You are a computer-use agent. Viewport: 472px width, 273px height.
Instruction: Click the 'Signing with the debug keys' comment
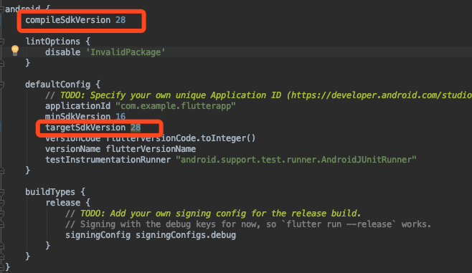248,224
